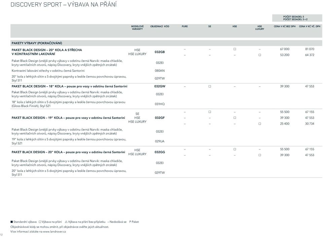This screenshot has height=237, width=323.
Task: Click the order code 032GW
Action: [159, 87]
